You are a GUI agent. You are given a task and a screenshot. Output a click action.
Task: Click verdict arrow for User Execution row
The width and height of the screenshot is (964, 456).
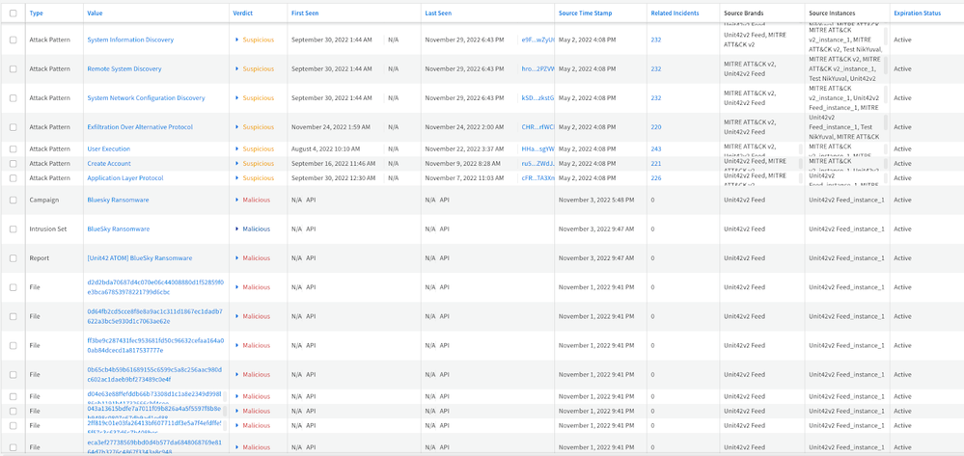coord(236,149)
